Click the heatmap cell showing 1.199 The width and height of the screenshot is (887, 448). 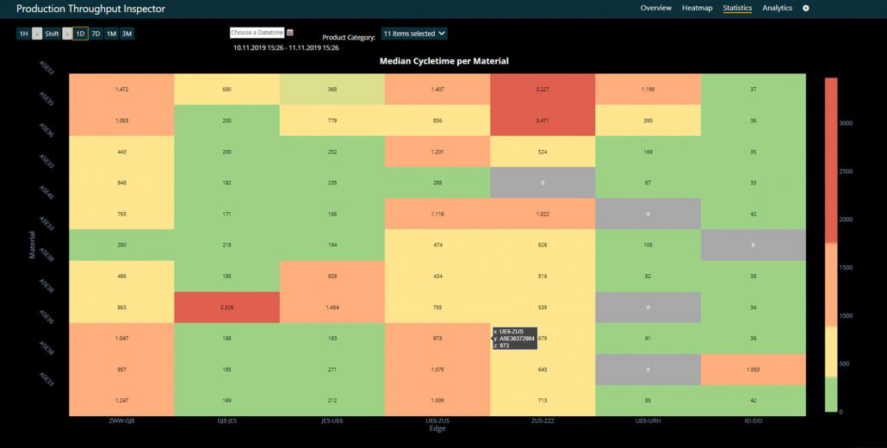click(x=648, y=89)
